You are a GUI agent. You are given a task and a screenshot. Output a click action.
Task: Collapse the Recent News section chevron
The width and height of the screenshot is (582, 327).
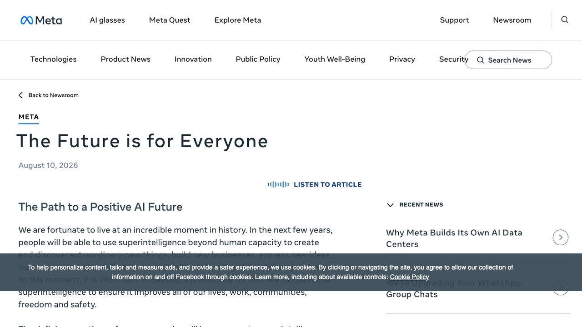[x=390, y=205]
